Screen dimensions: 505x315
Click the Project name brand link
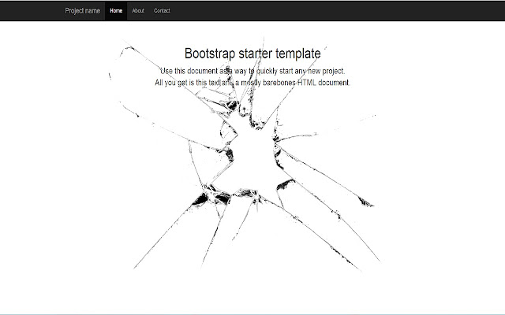click(82, 10)
